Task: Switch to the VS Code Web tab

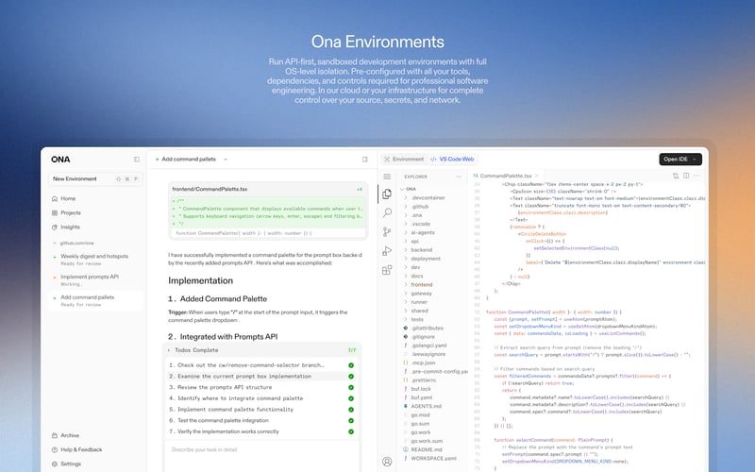Action: tap(452, 160)
